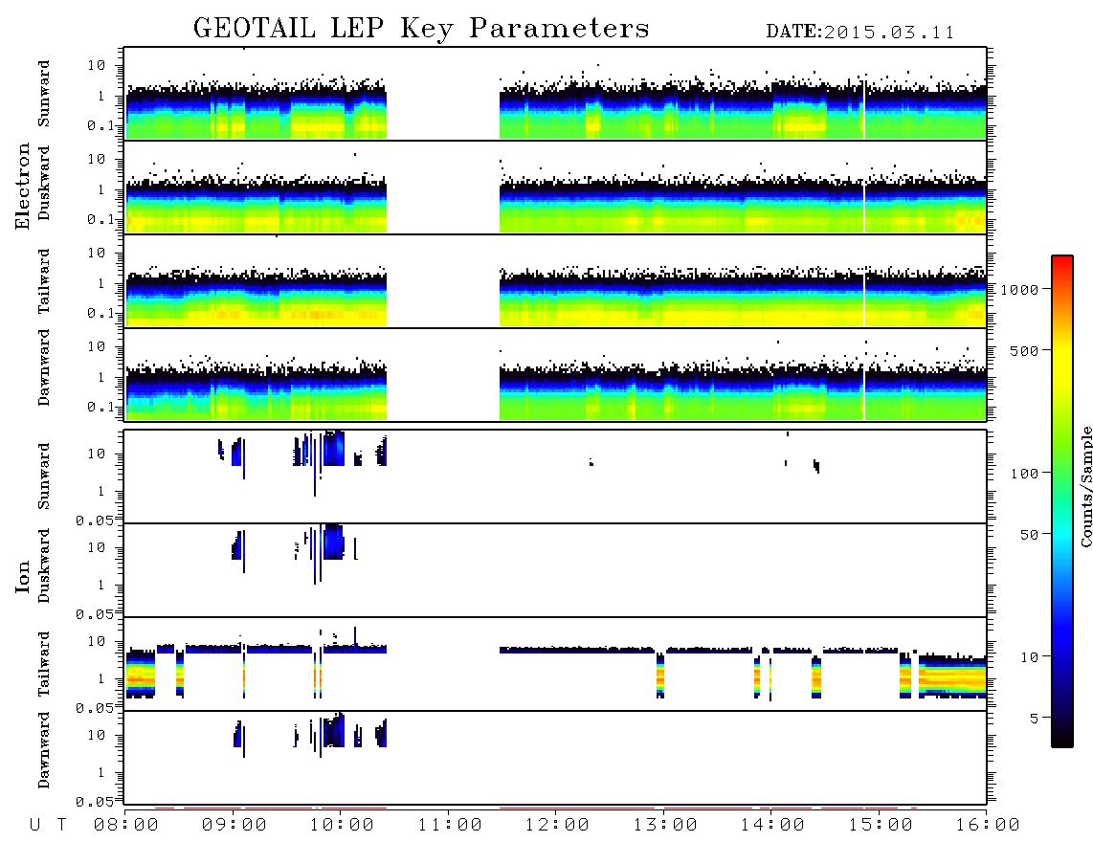The image size is (1093, 842).
Task: Click the "5" color bar tick value
Action: (1035, 719)
